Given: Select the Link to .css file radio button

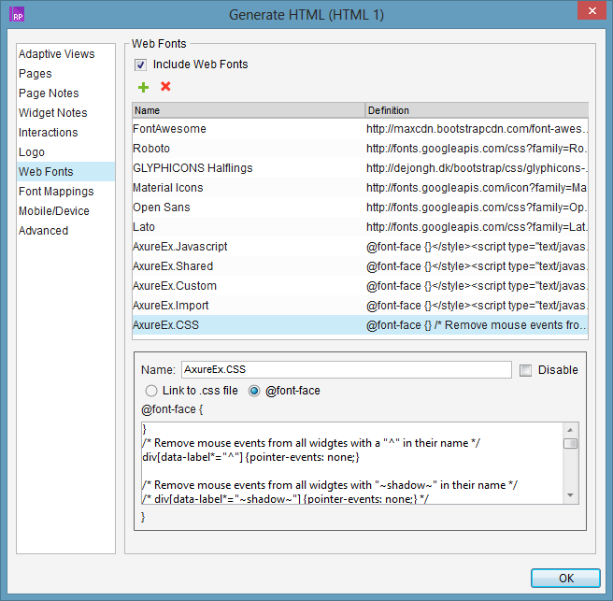Looking at the screenshot, I should click(x=151, y=391).
